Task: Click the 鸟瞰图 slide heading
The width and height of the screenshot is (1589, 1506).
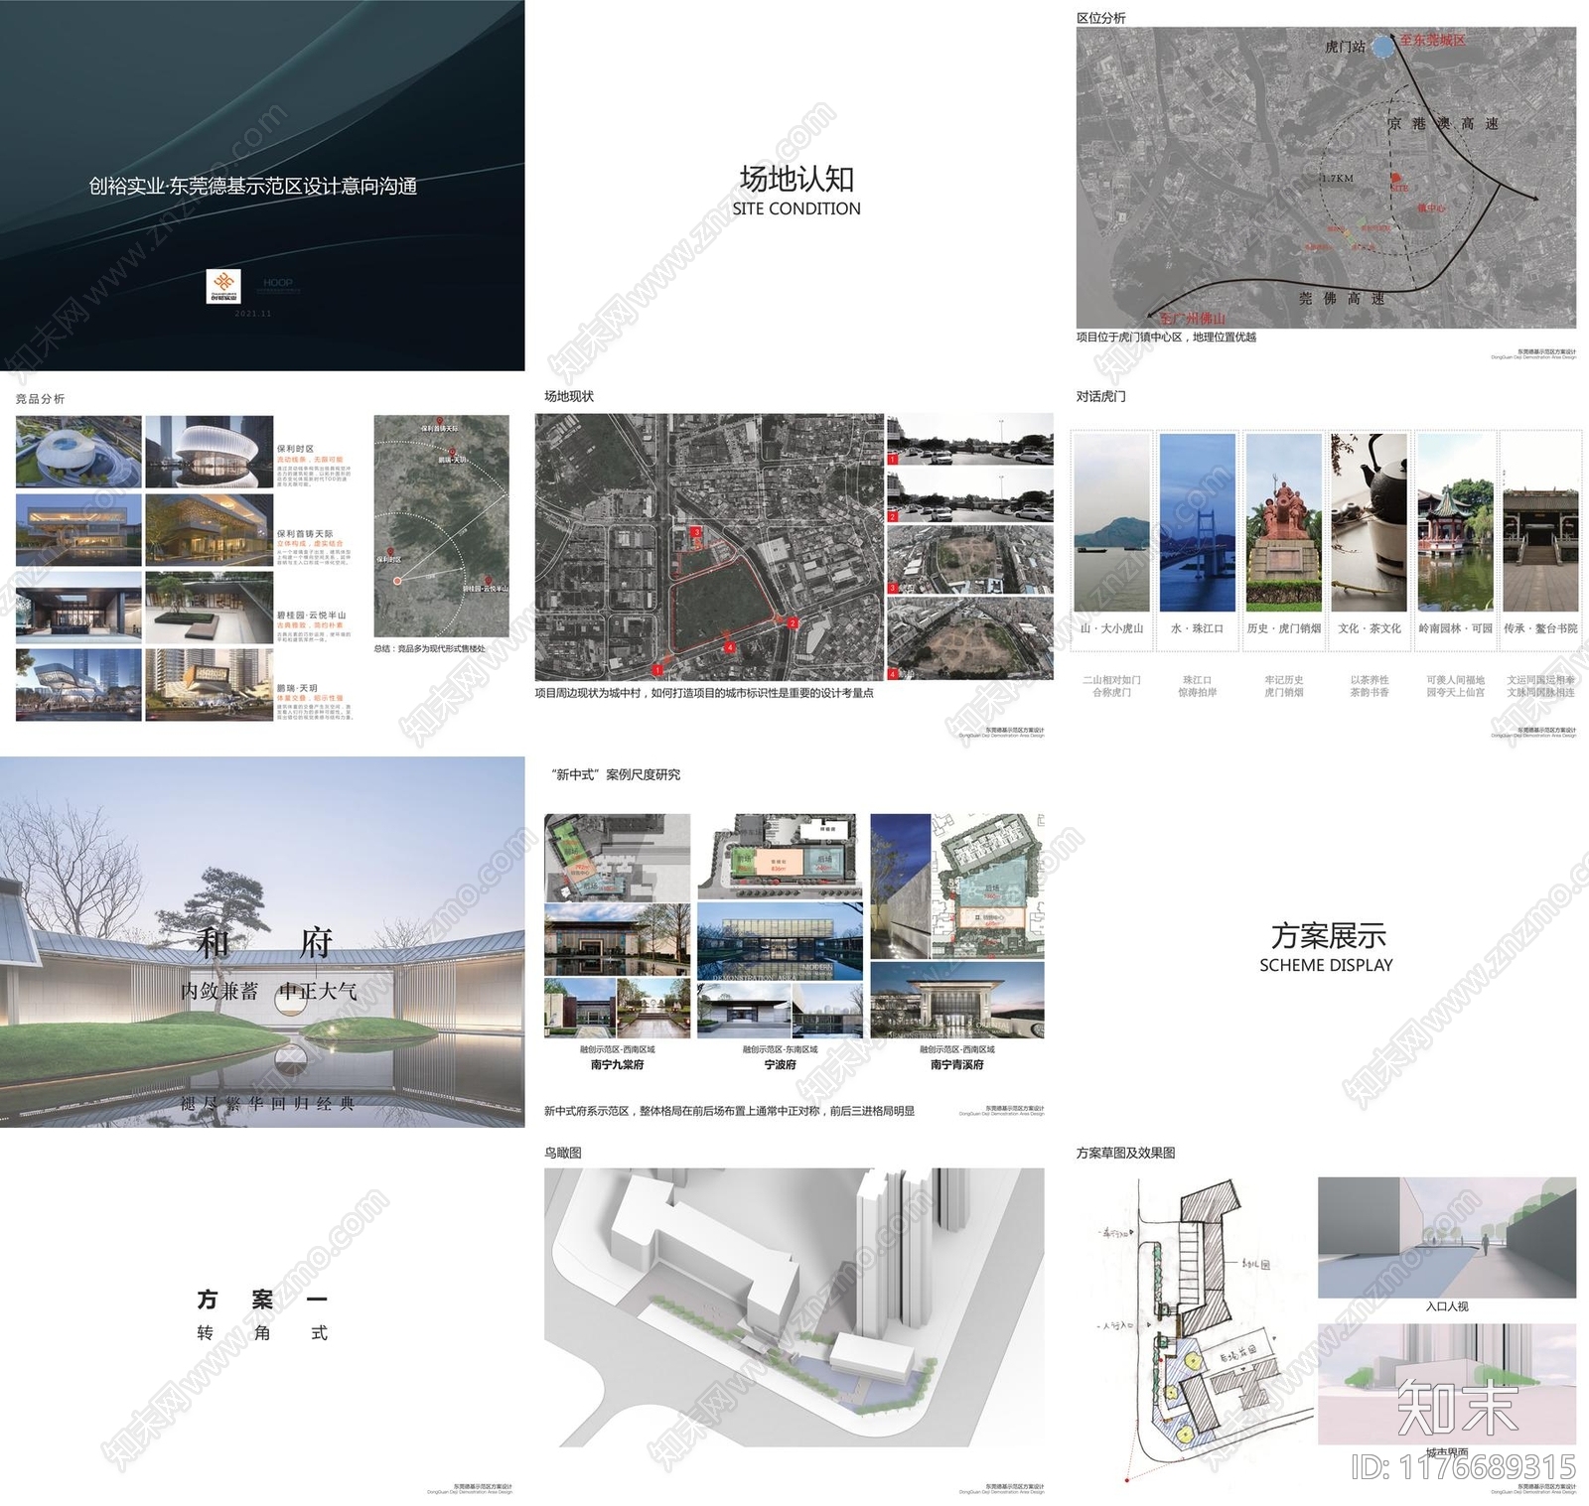Action: click(x=563, y=1153)
